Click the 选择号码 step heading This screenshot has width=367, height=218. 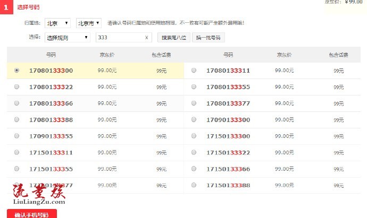(x=28, y=7)
